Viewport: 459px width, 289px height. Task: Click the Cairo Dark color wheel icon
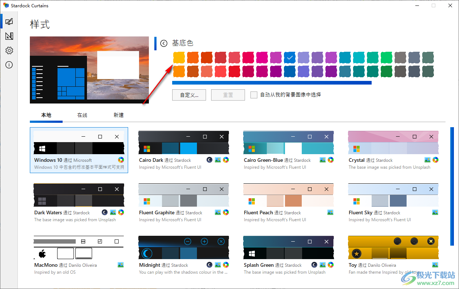[226, 160]
